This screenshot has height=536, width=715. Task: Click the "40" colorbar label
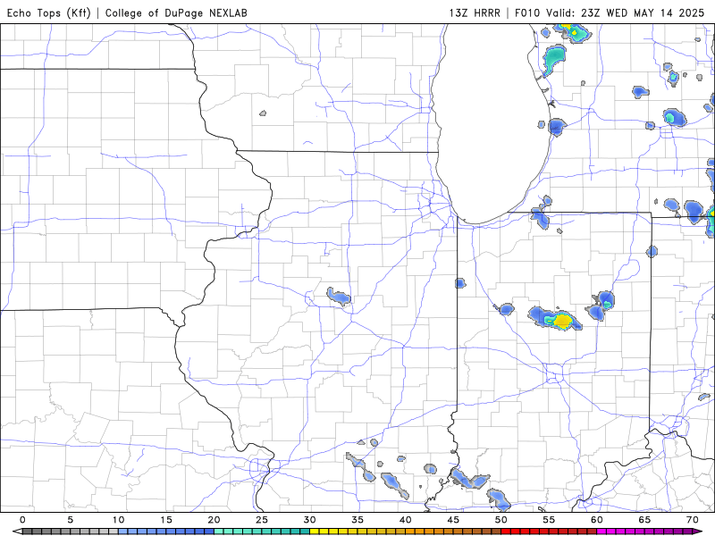406,520
